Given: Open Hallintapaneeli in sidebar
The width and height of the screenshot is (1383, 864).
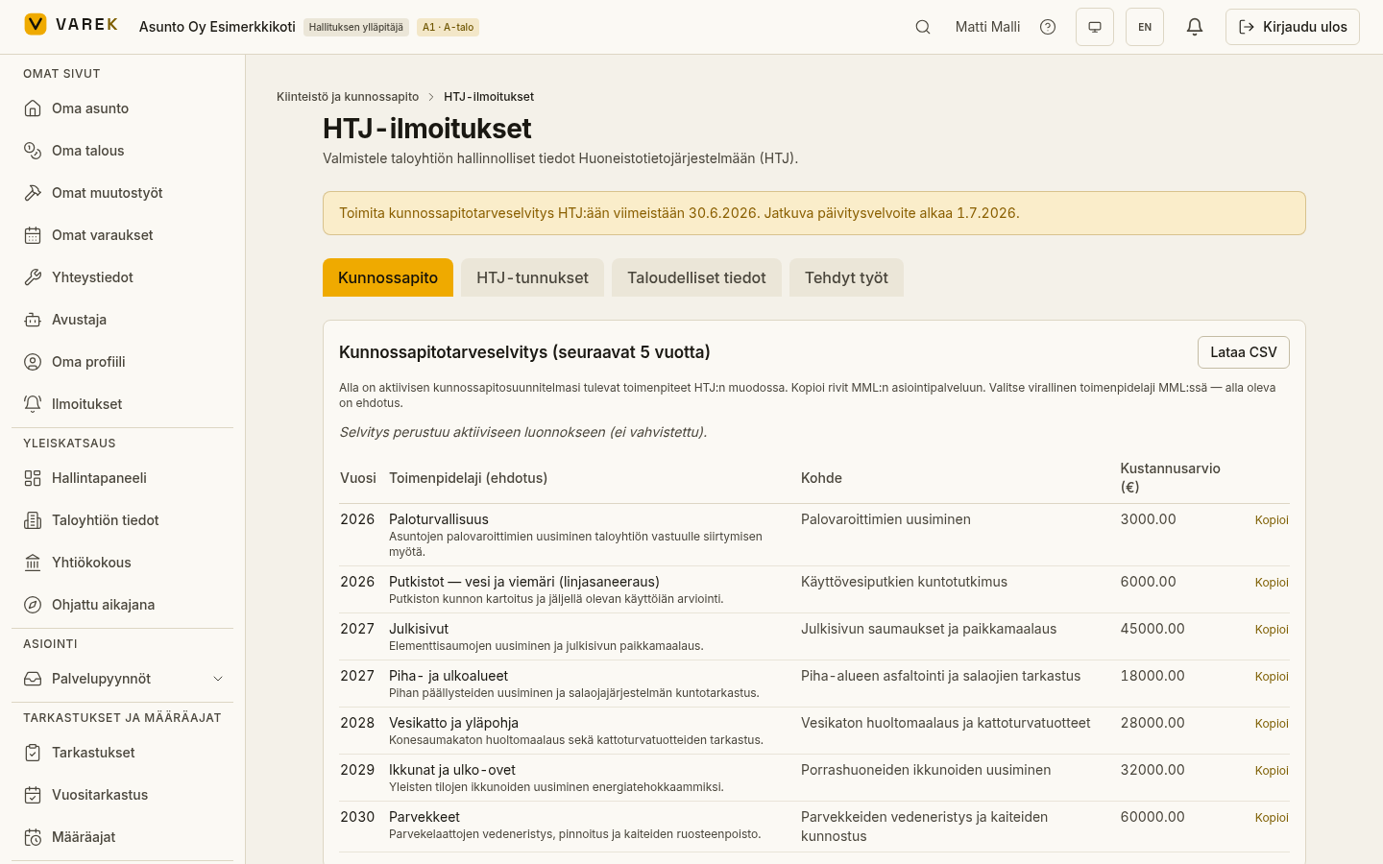Looking at the screenshot, I should click(x=122, y=478).
